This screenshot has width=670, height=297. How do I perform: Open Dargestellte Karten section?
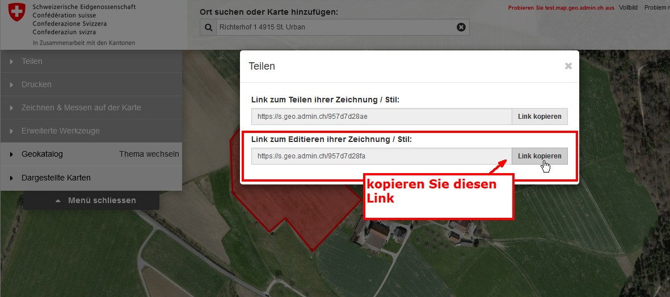(91, 178)
